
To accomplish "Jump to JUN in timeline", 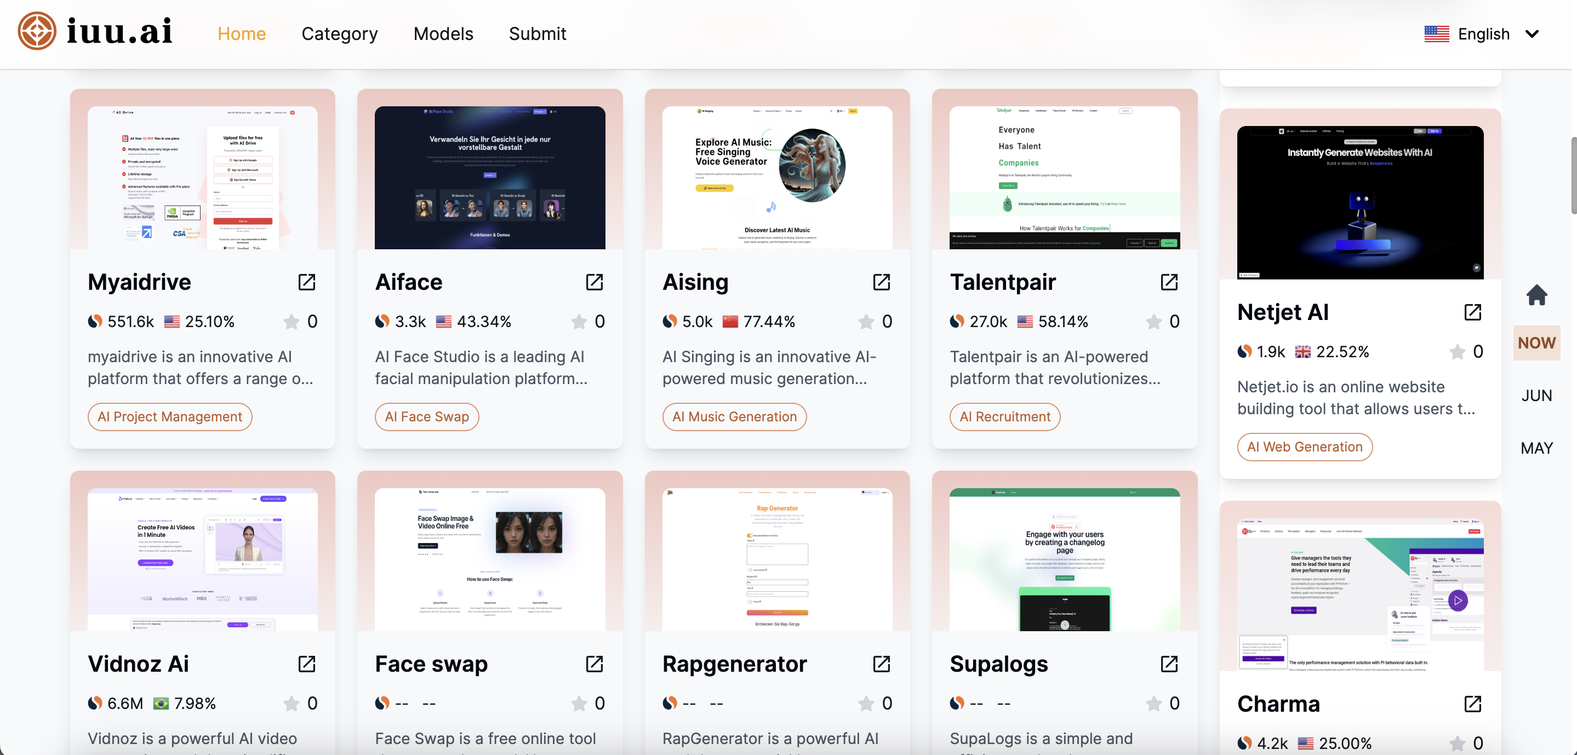I will (x=1536, y=396).
